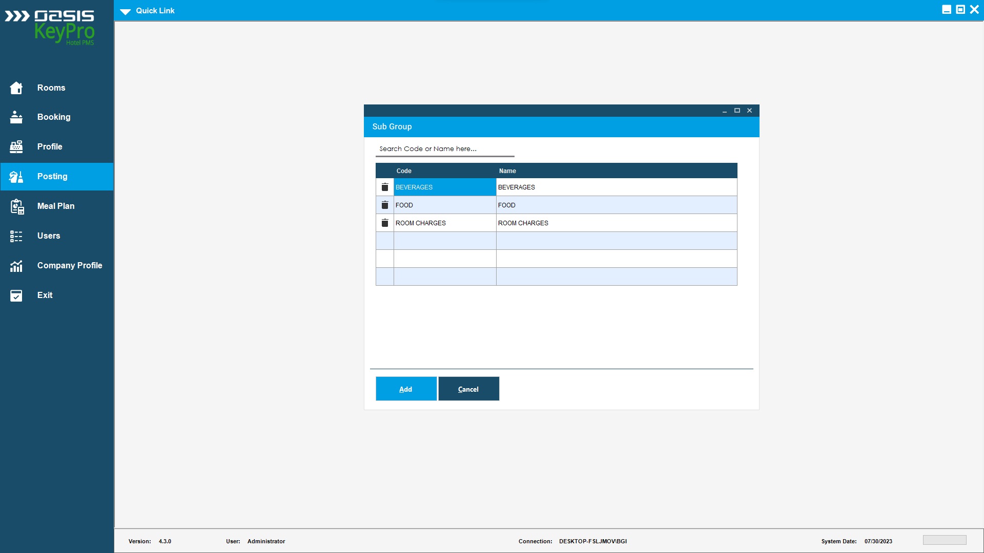The image size is (984, 553).
Task: Click the Exit checkbox icon in sidebar
Action: pyautogui.click(x=16, y=295)
